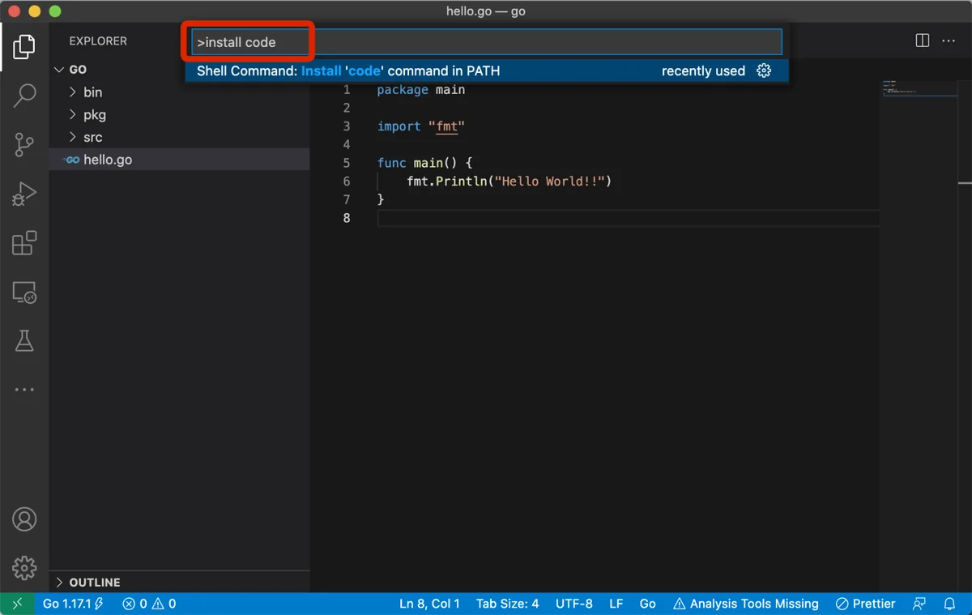972x615 pixels.
Task: Click the EXPLORER panel title
Action: pos(98,41)
